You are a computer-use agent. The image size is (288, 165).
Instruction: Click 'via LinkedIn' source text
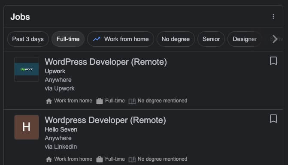(61, 147)
